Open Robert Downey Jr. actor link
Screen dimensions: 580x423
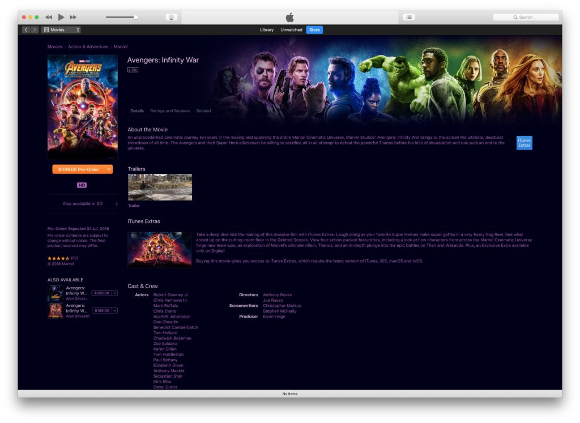[171, 295]
